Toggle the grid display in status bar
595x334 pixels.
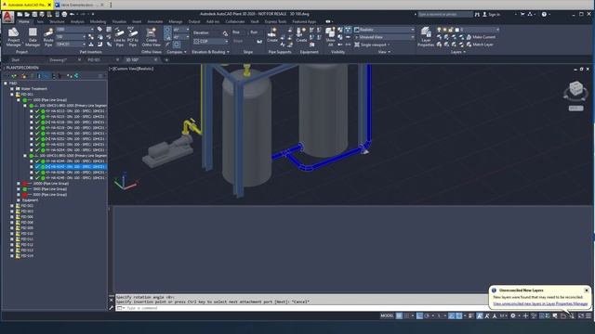point(399,315)
